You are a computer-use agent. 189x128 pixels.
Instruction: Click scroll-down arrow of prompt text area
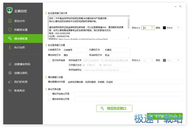[129, 38]
